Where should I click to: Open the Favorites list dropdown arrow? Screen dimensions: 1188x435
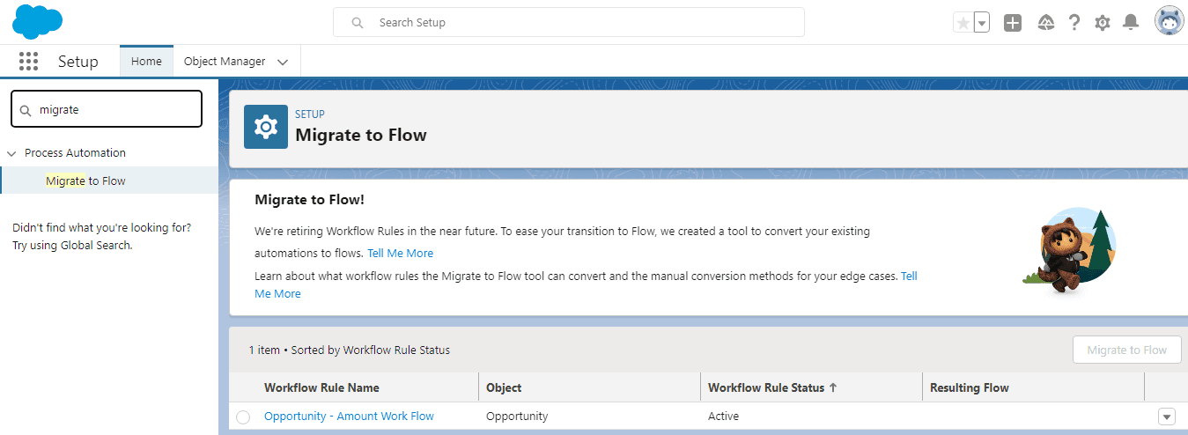tap(982, 23)
